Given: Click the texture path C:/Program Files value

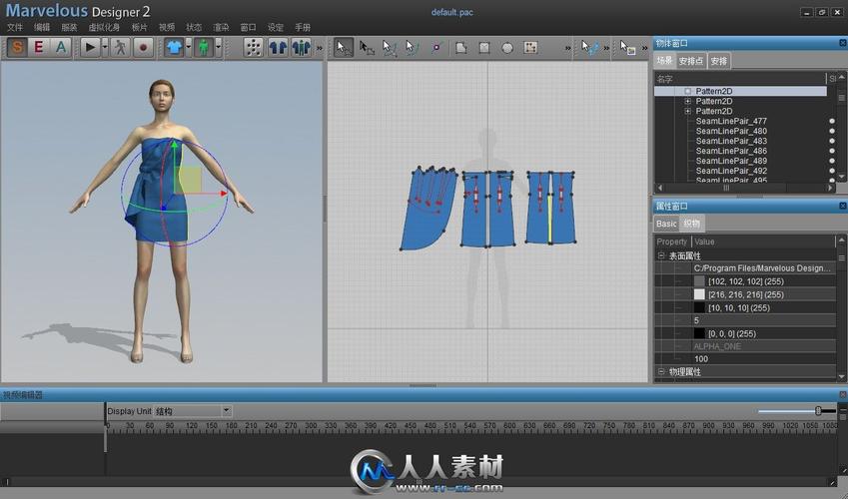Looking at the screenshot, I should click(762, 267).
